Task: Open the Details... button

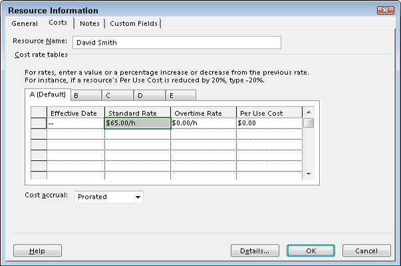Action: [x=254, y=251]
